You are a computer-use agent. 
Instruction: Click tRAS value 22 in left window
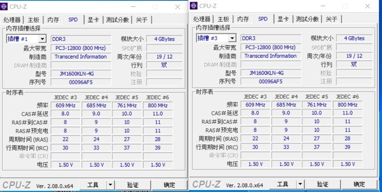pyautogui.click(x=65, y=139)
